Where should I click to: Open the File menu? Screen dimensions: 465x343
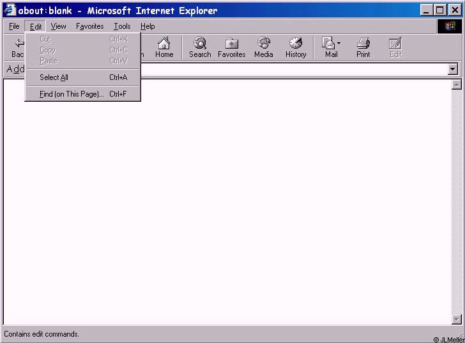pos(14,26)
